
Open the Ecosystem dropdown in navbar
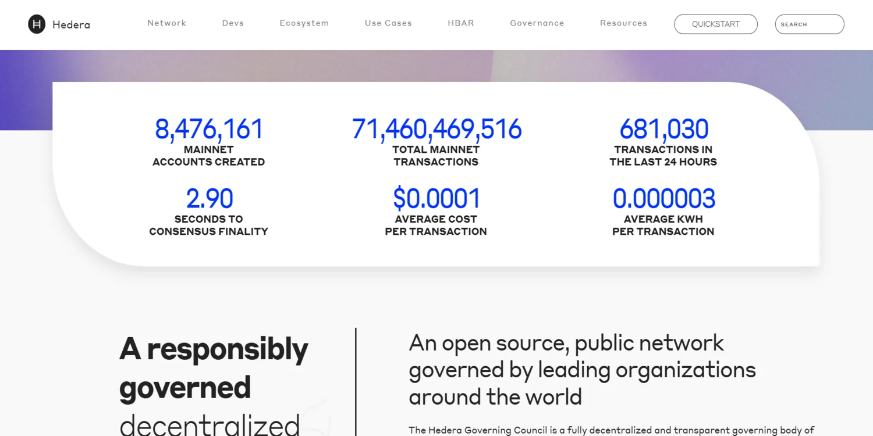(x=304, y=23)
